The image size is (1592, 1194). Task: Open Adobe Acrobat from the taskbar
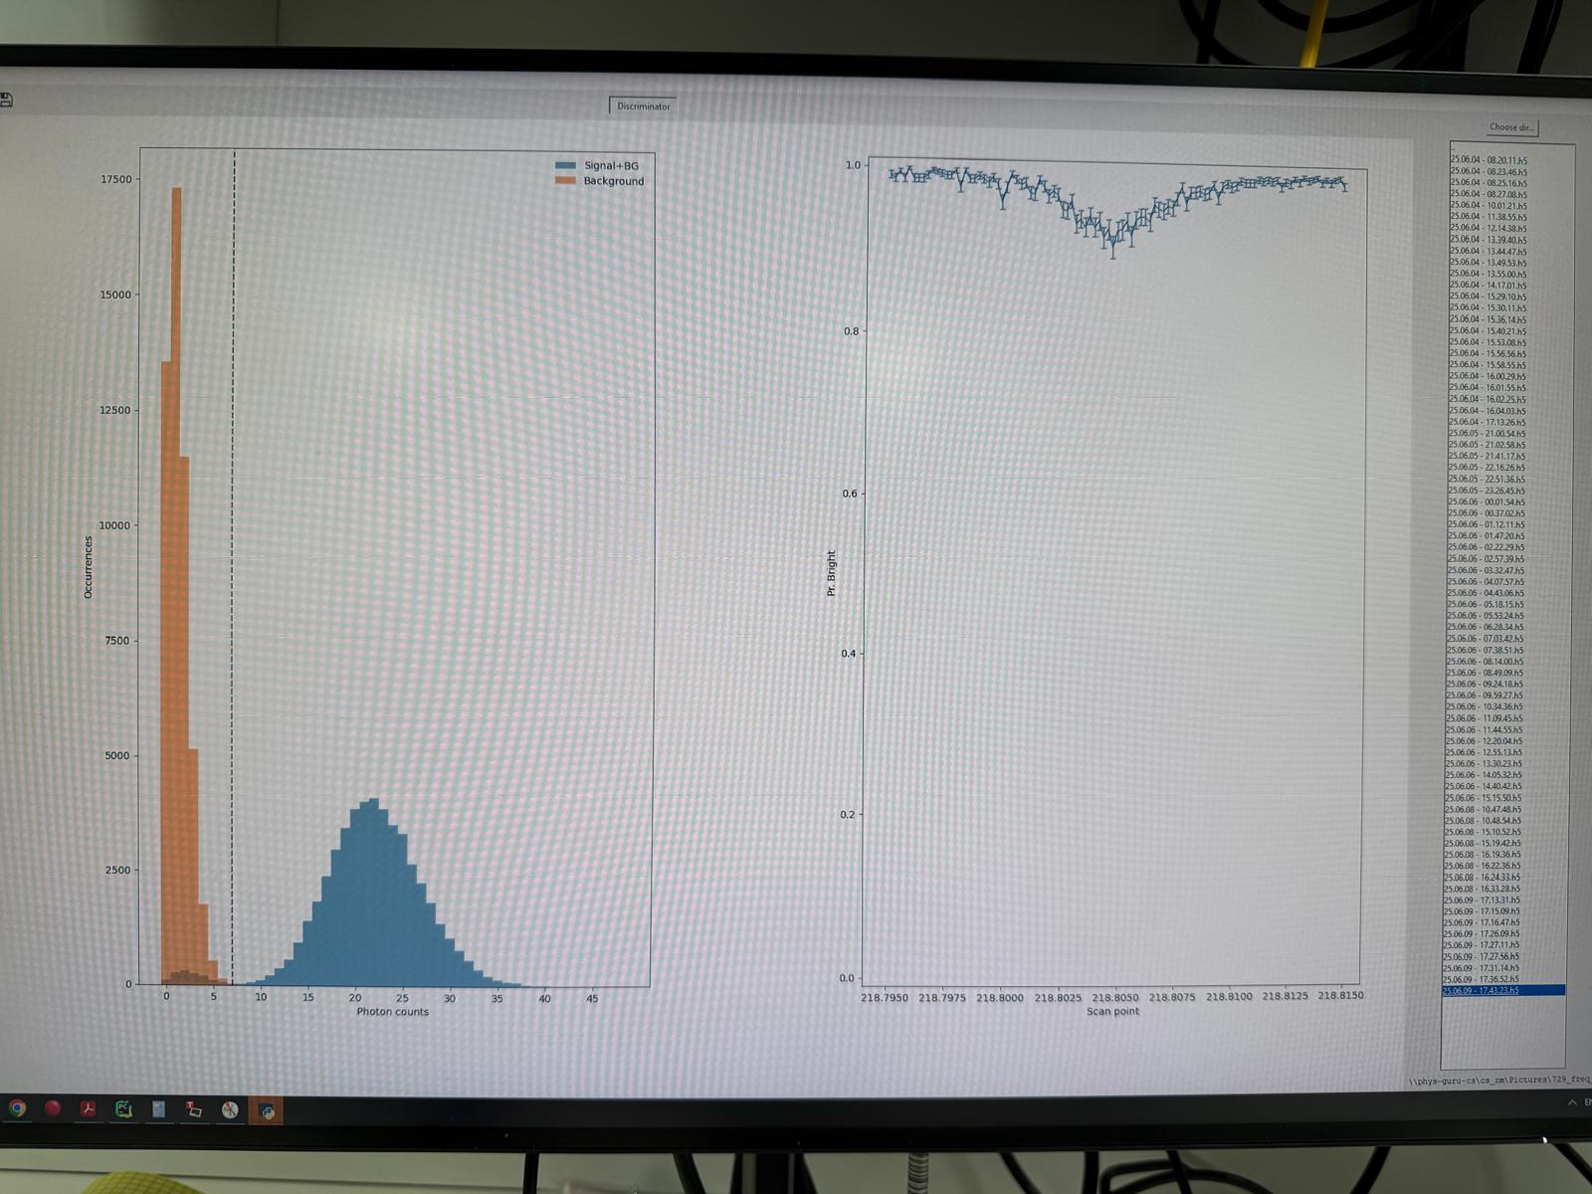(89, 1108)
